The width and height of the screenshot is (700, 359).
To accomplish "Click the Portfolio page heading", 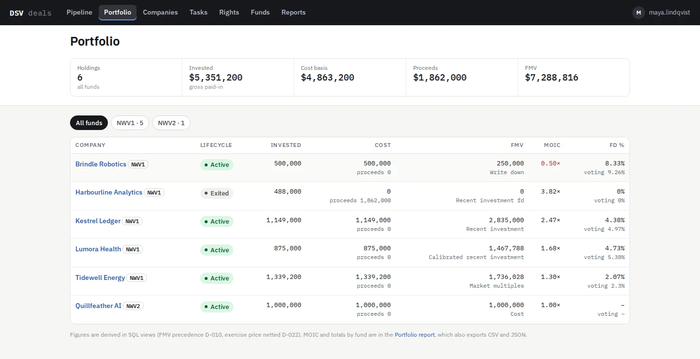I will [x=95, y=41].
